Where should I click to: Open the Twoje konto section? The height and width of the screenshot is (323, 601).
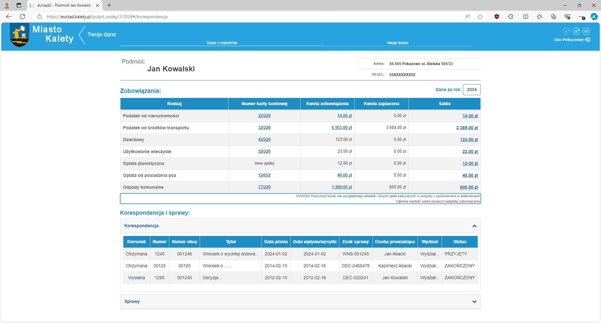tap(398, 43)
